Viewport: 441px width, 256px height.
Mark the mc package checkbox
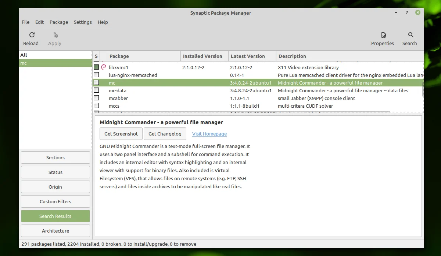click(96, 83)
